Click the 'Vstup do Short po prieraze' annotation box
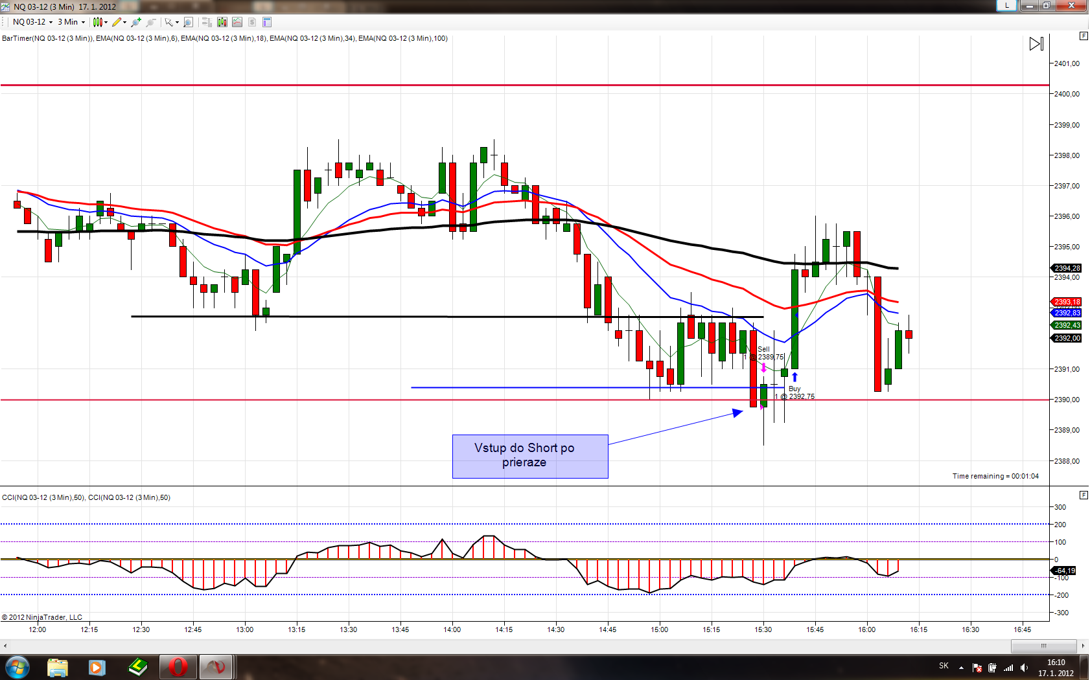 click(530, 457)
